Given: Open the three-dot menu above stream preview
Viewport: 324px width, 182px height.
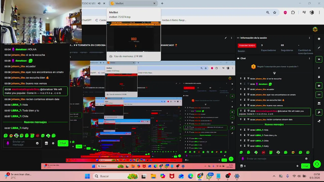Looking at the screenshot, I should click(x=231, y=38).
